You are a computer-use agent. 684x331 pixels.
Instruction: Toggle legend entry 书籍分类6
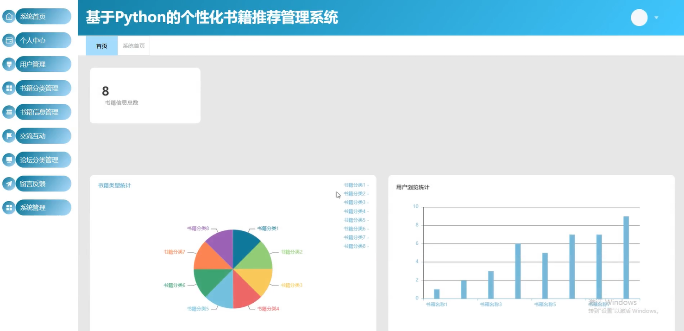click(x=356, y=229)
